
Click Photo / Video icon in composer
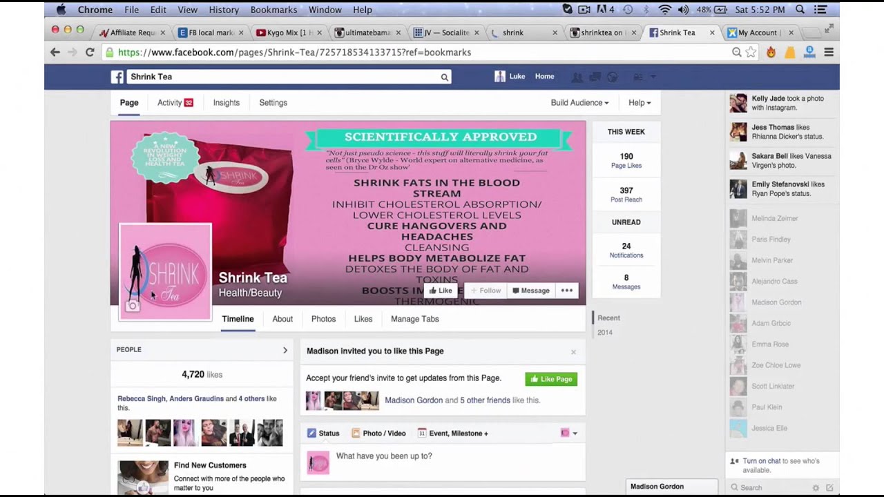point(356,433)
